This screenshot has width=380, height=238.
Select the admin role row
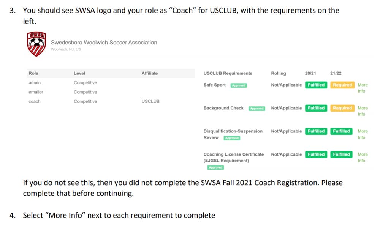[x=111, y=83]
